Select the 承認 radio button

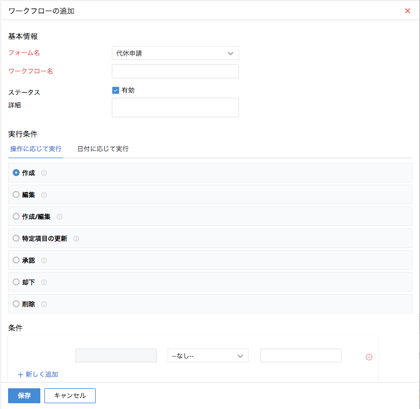(x=16, y=260)
